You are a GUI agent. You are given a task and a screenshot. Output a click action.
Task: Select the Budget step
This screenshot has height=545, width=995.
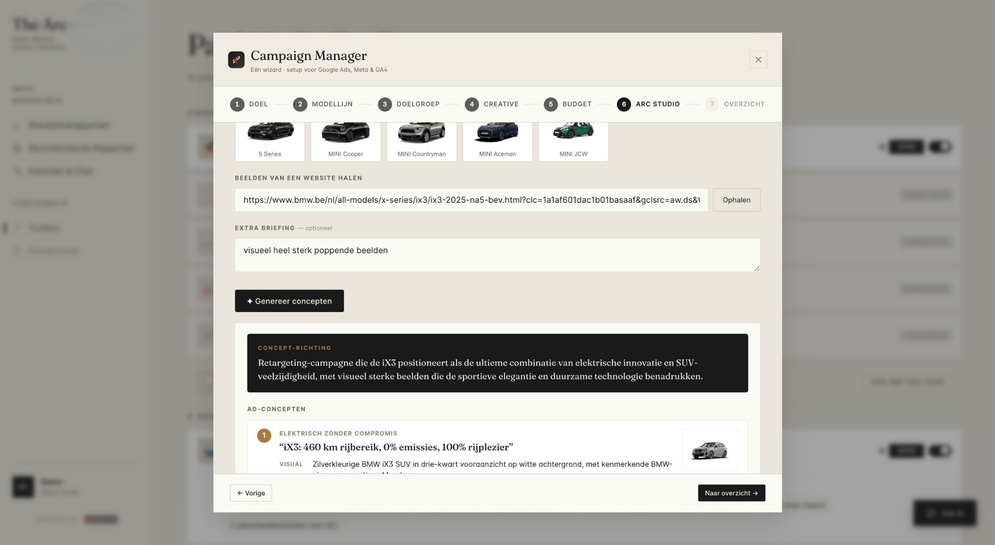pos(568,104)
